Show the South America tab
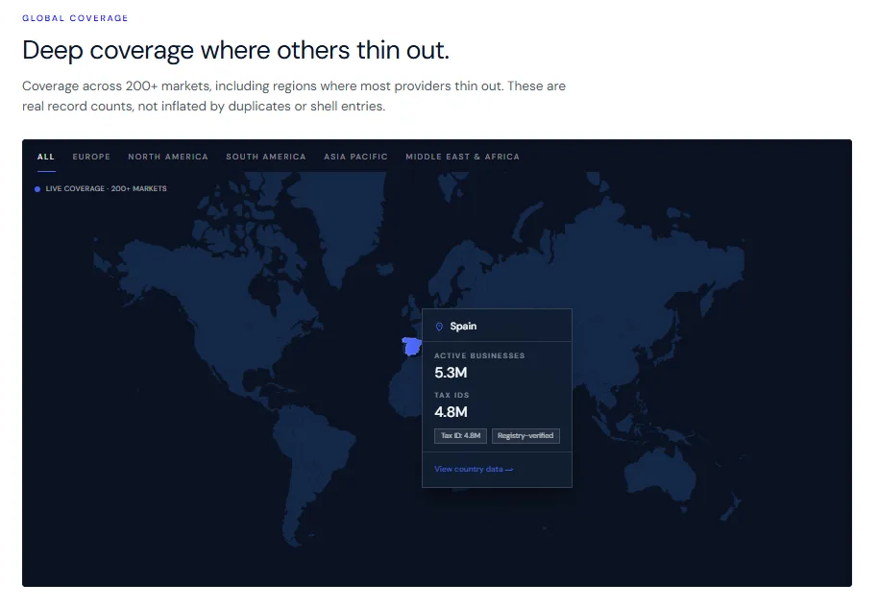879x609 pixels. [x=266, y=157]
